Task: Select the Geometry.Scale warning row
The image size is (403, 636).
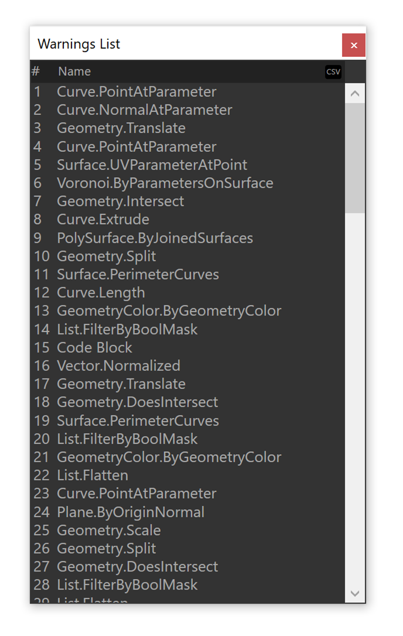Action: [109, 530]
